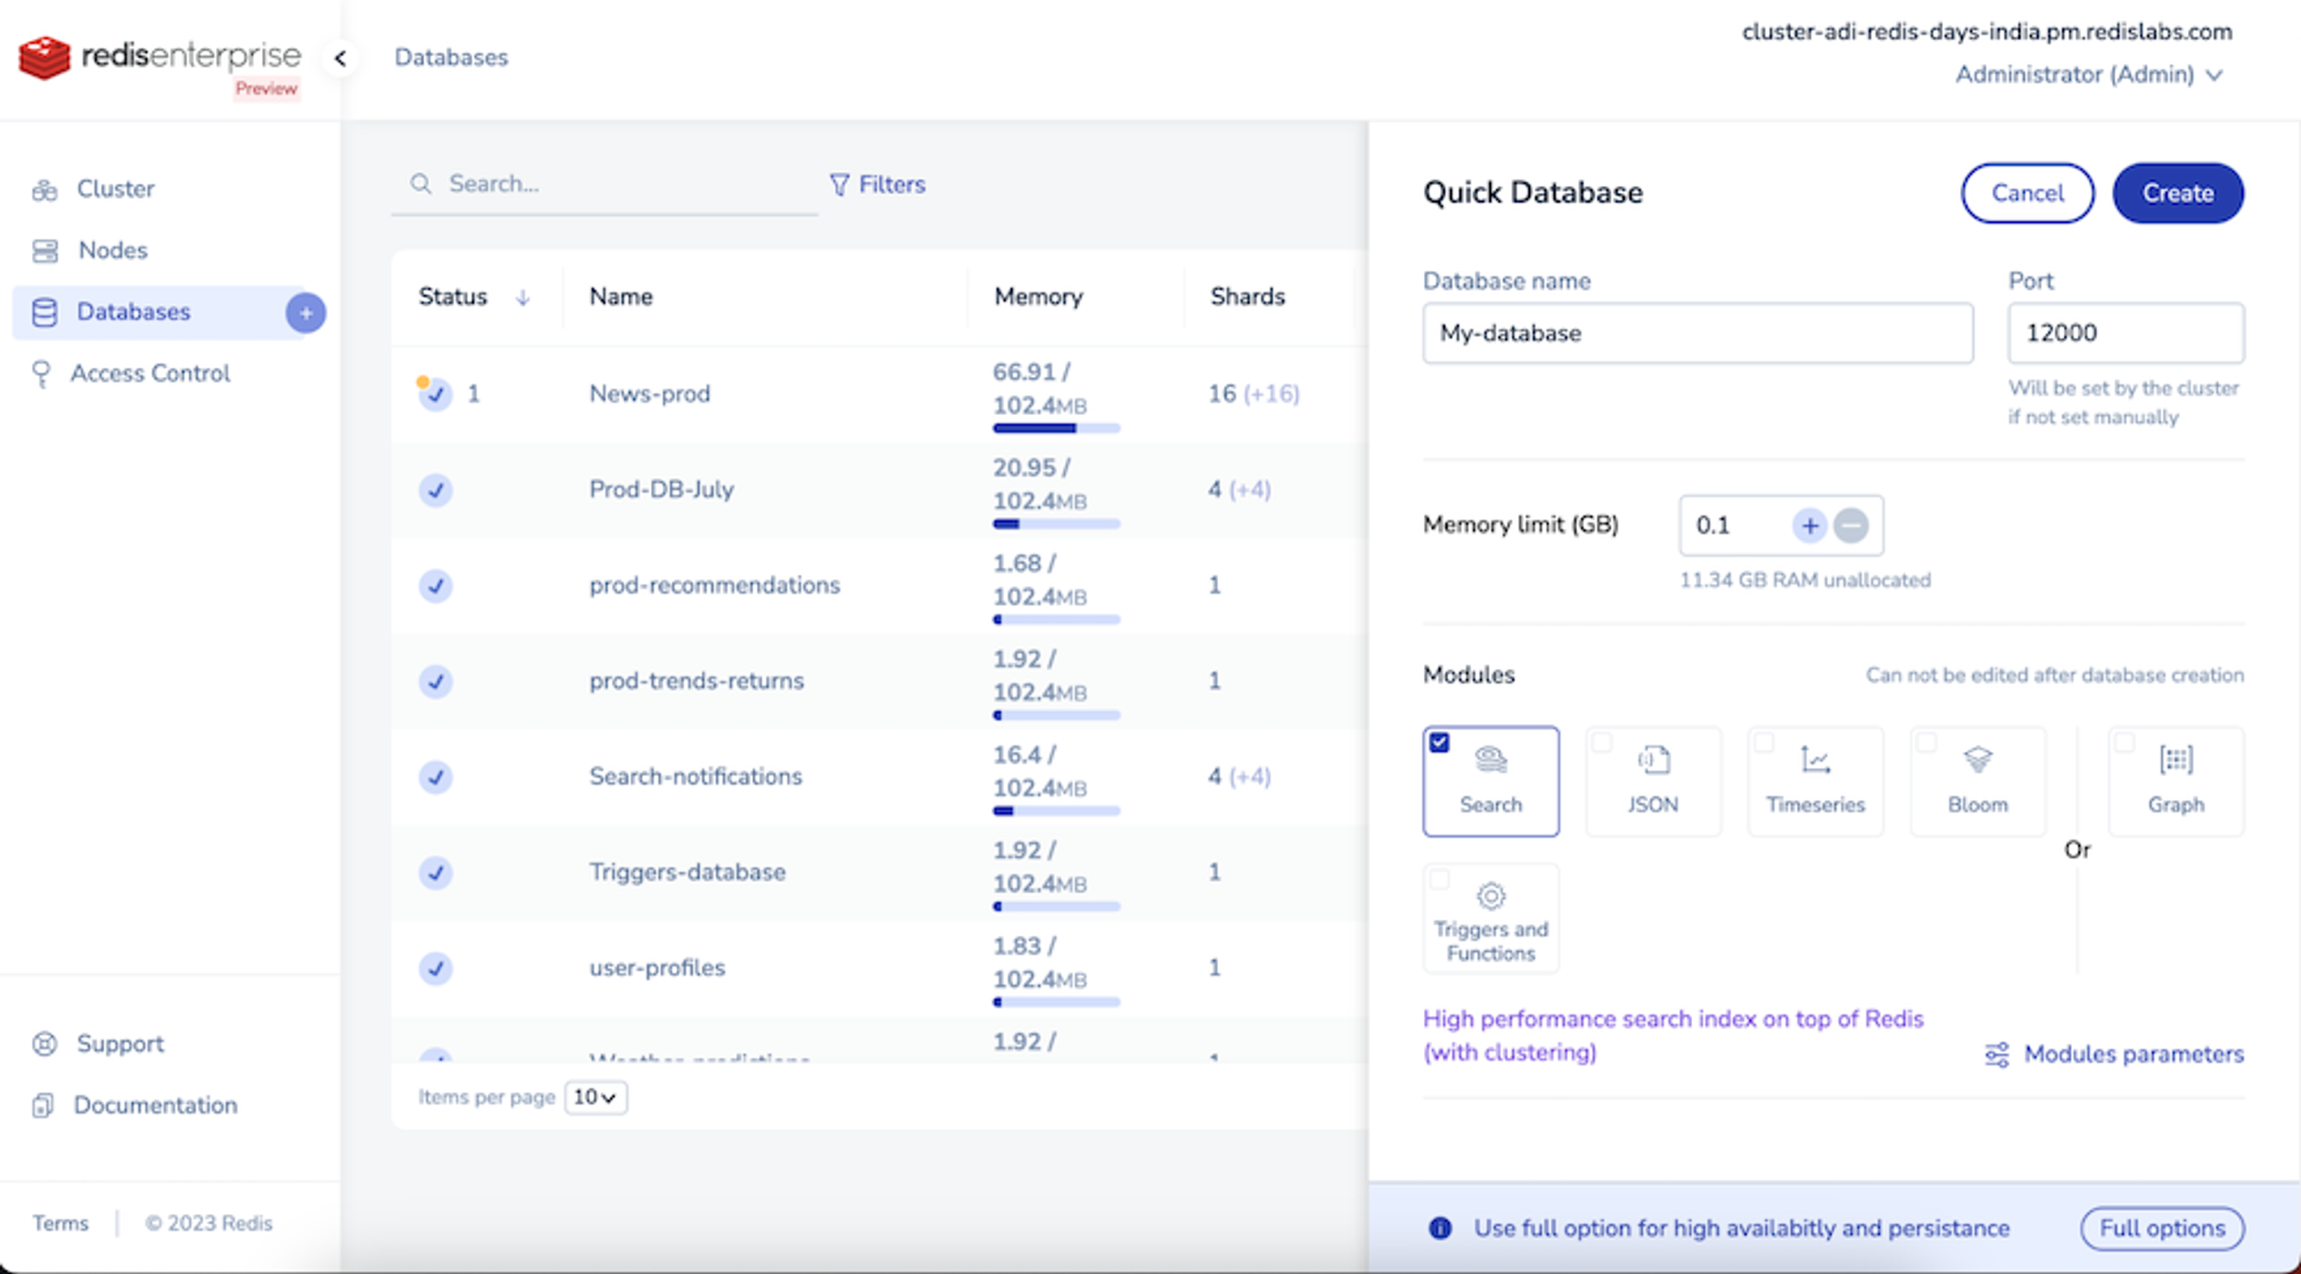Sort table by Status column arrow
This screenshot has height=1274, width=2301.
[x=524, y=297]
